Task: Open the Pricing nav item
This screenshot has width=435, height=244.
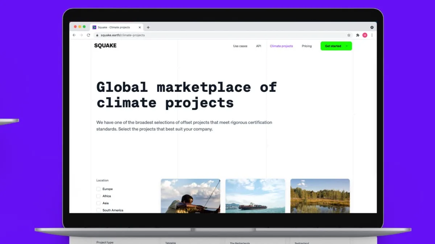Action: tap(307, 46)
